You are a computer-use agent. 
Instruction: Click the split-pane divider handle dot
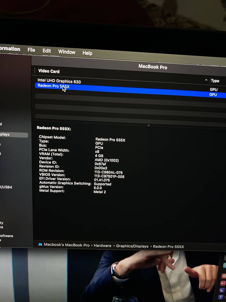(148, 126)
